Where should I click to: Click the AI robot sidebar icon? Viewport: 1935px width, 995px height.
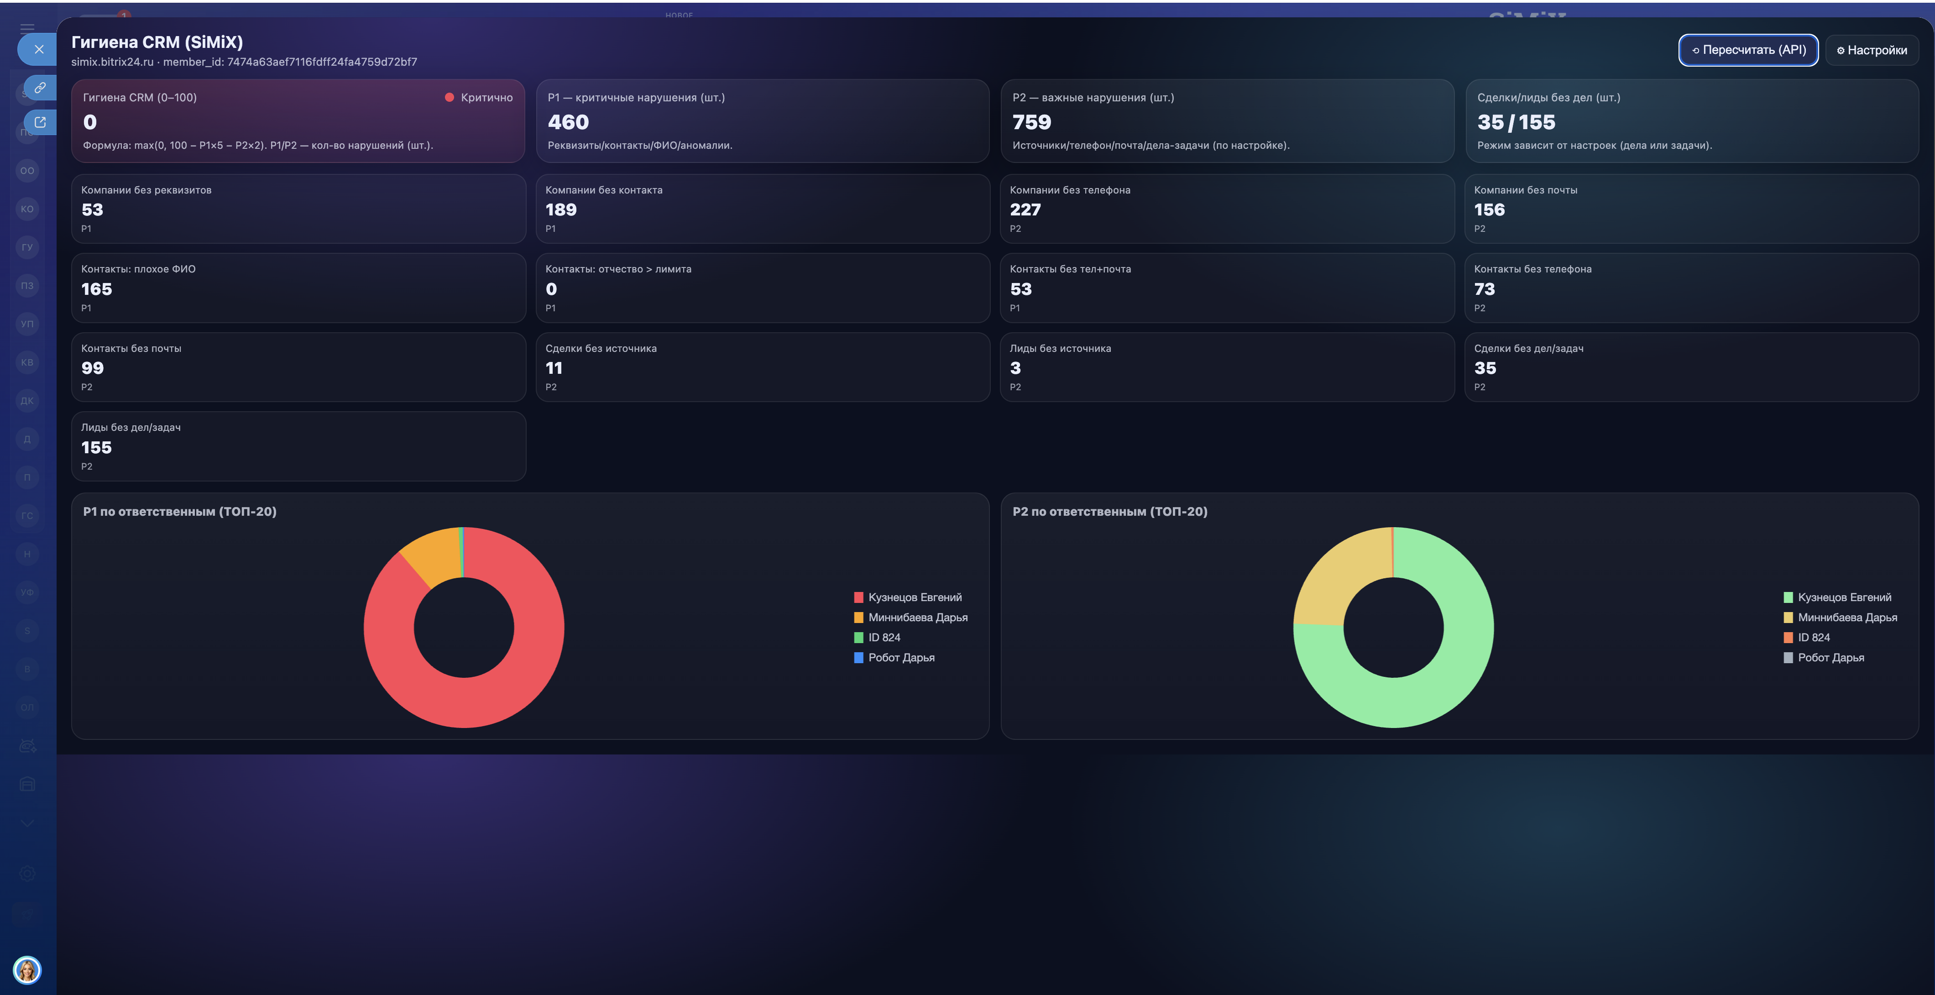(x=27, y=746)
